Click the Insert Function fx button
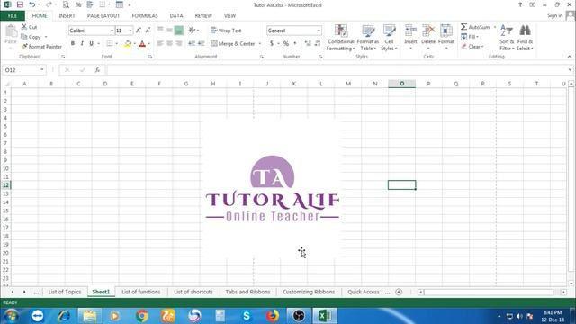 click(97, 70)
